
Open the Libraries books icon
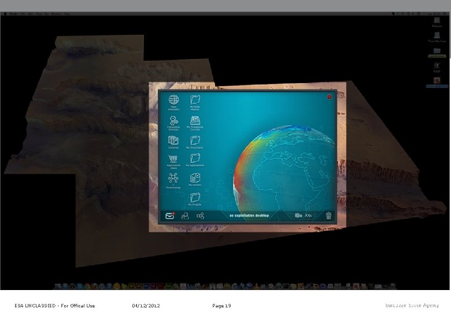coord(173,140)
